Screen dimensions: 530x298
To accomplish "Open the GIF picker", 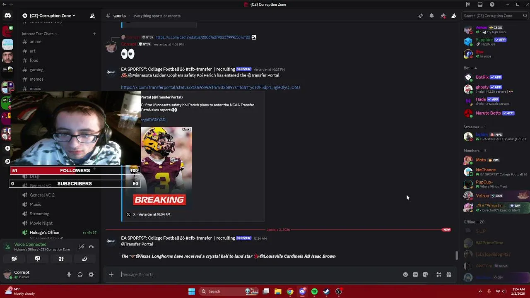I will click(415, 274).
